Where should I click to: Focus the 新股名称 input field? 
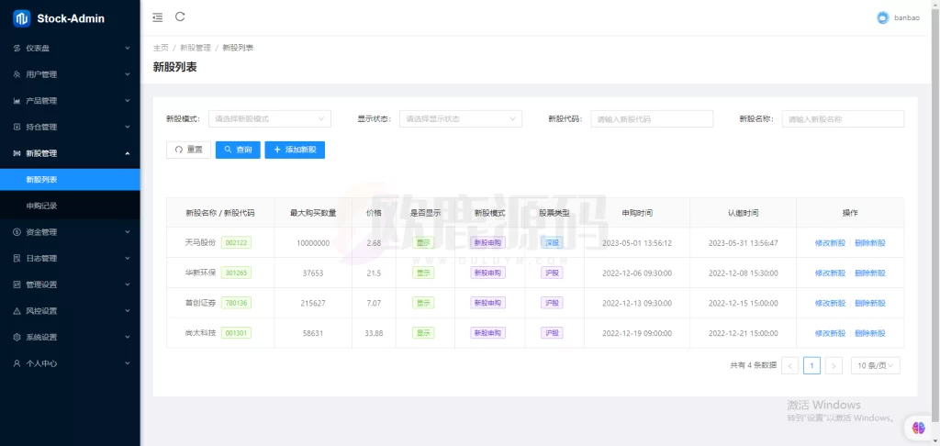tap(843, 118)
